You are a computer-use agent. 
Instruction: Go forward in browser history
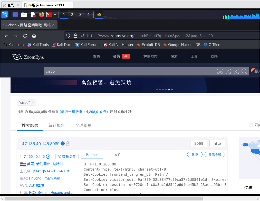[x=16, y=36]
